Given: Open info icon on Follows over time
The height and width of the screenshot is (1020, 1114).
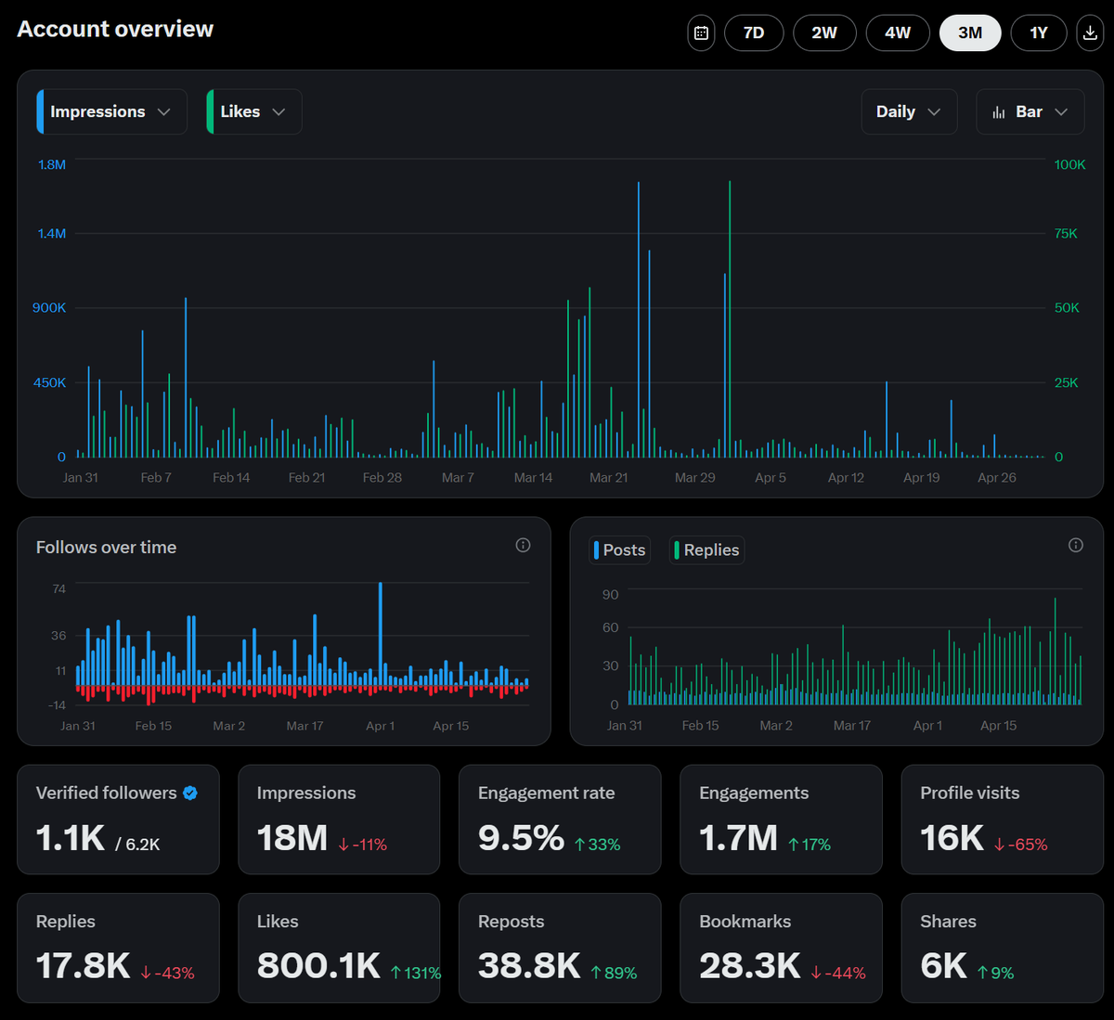Looking at the screenshot, I should [x=523, y=546].
